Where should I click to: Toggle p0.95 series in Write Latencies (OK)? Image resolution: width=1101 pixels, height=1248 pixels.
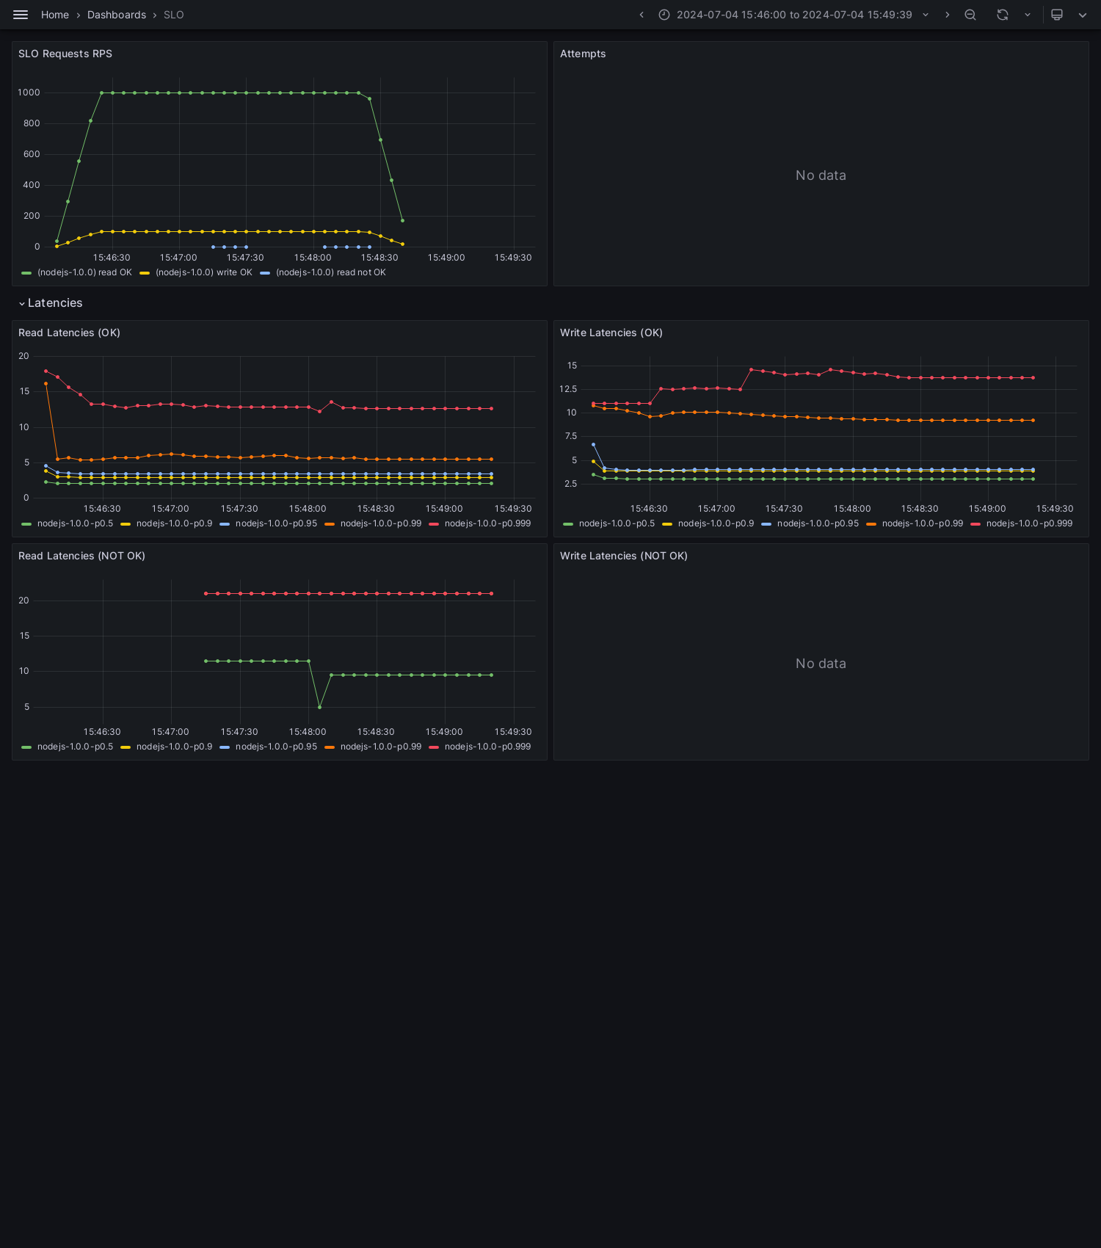(x=818, y=523)
